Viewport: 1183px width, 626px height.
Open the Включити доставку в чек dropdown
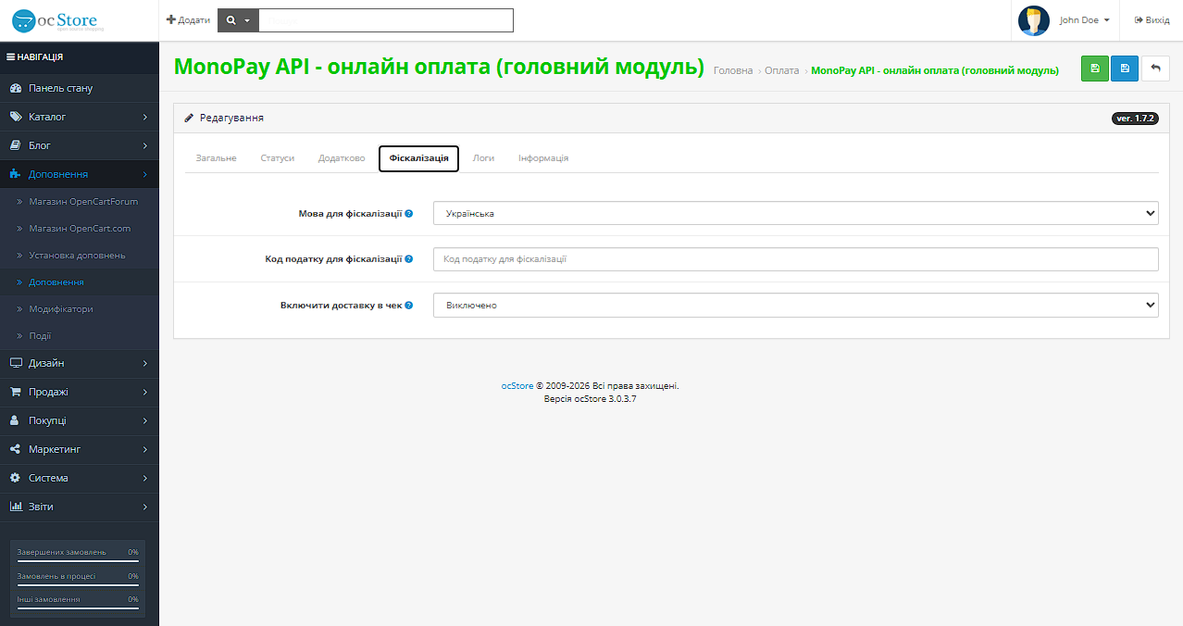coord(796,305)
